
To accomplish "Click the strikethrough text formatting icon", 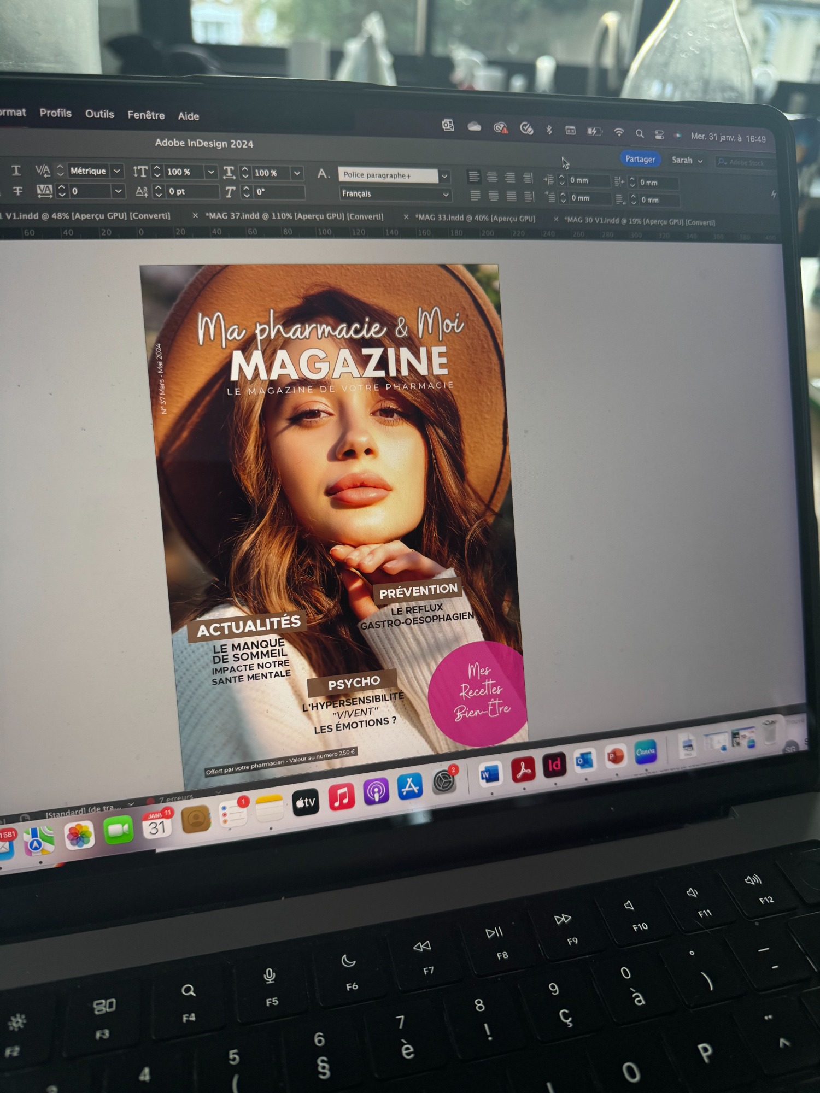I will coord(17,191).
